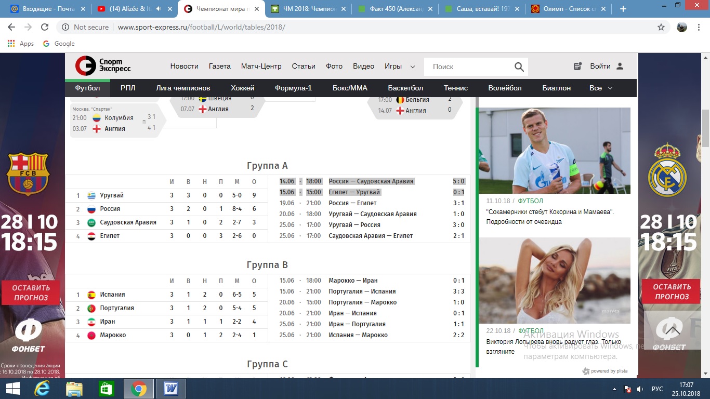Open the Уругвай — Россия match
The image size is (710, 399).
tap(354, 225)
